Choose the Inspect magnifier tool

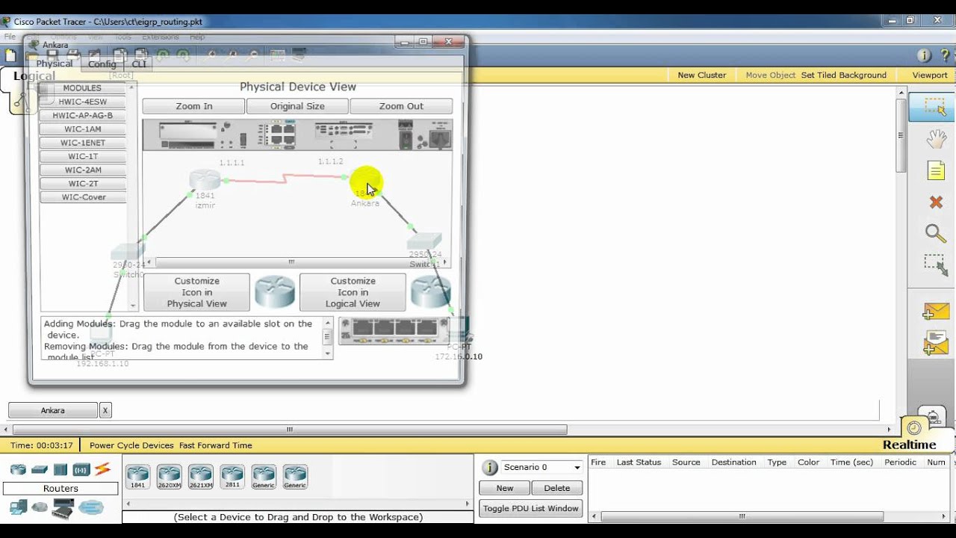pyautogui.click(x=936, y=233)
